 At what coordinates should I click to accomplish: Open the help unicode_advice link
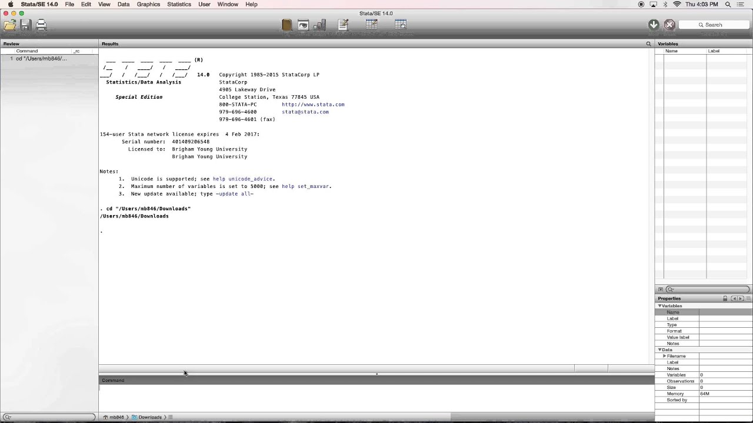pyautogui.click(x=242, y=179)
